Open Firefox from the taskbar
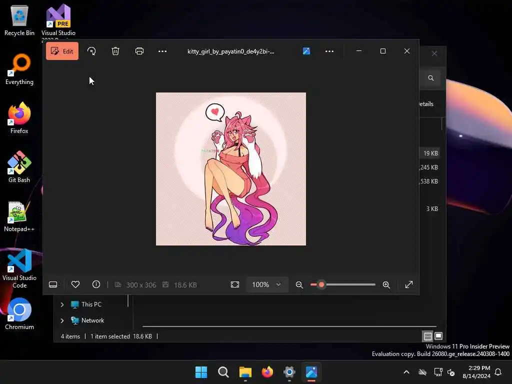512x384 pixels. click(x=267, y=372)
